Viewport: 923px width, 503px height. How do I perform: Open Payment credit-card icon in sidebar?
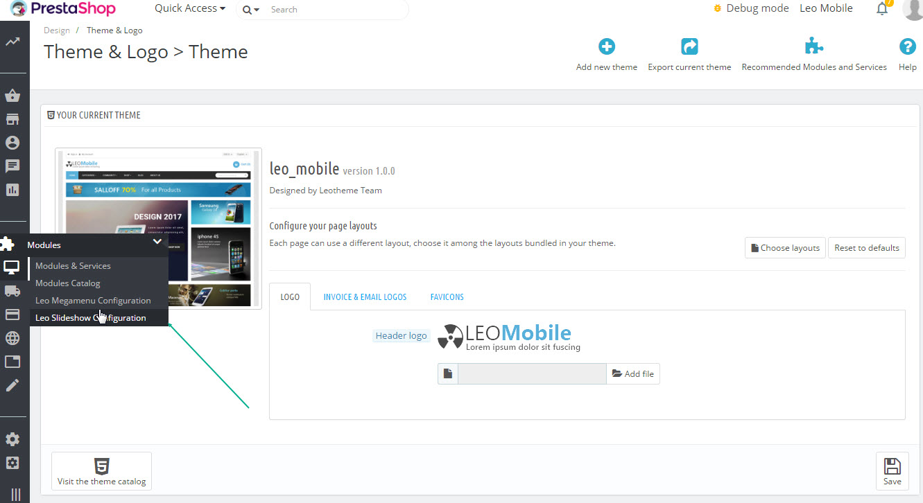pos(12,315)
